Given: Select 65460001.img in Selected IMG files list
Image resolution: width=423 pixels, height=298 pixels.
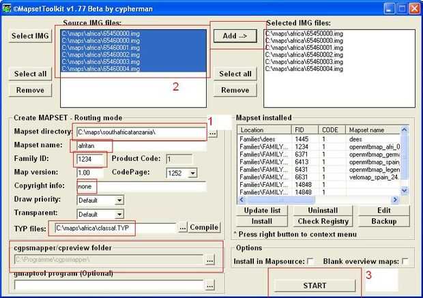Looking at the screenshot, I should 339,48.
